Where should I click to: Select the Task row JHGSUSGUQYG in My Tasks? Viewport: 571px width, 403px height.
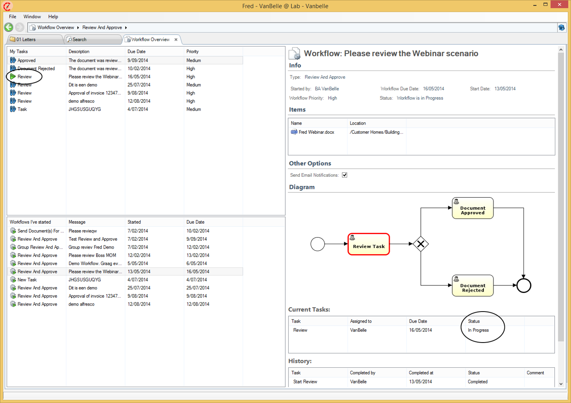23,109
